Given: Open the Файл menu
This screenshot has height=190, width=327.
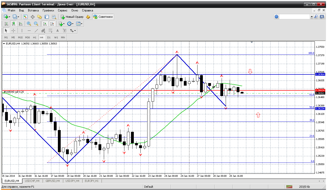Looking at the screenshot, I should [11, 10].
